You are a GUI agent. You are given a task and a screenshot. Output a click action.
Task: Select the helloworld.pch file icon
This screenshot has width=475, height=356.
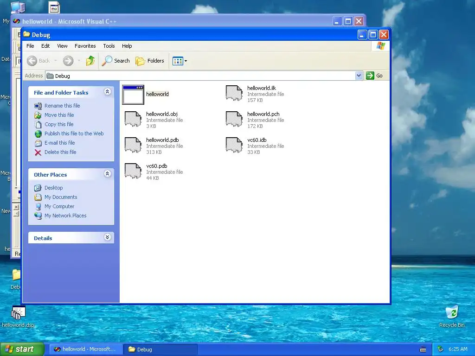click(234, 119)
